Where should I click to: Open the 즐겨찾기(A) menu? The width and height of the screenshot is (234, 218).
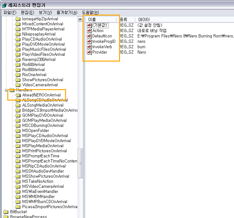(67, 12)
